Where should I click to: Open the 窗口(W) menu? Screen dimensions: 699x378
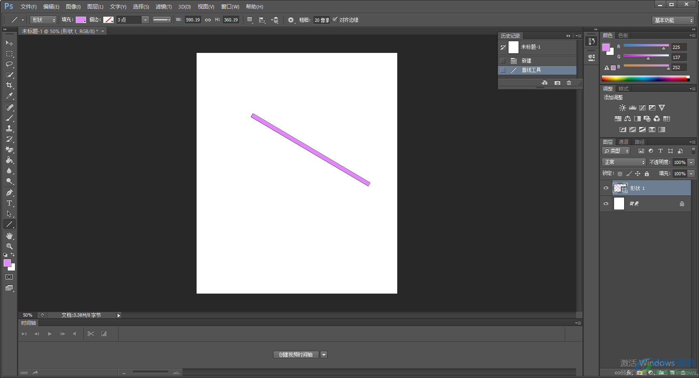[230, 6]
